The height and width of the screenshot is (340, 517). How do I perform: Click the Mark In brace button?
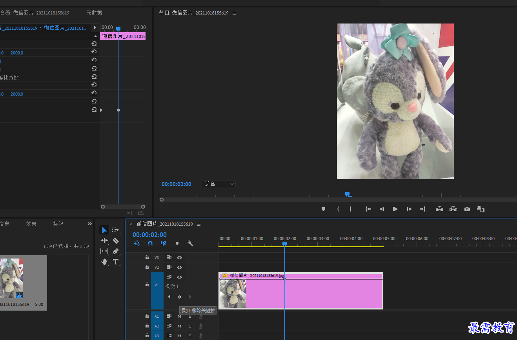(x=338, y=209)
